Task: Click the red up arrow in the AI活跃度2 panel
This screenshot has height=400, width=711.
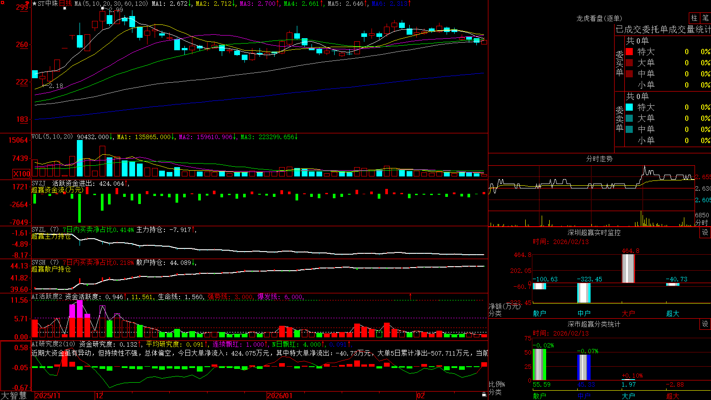Action: pos(410,296)
